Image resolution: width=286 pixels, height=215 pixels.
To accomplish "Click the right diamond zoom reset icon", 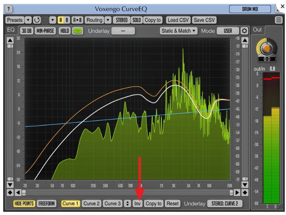I will click(245, 193).
